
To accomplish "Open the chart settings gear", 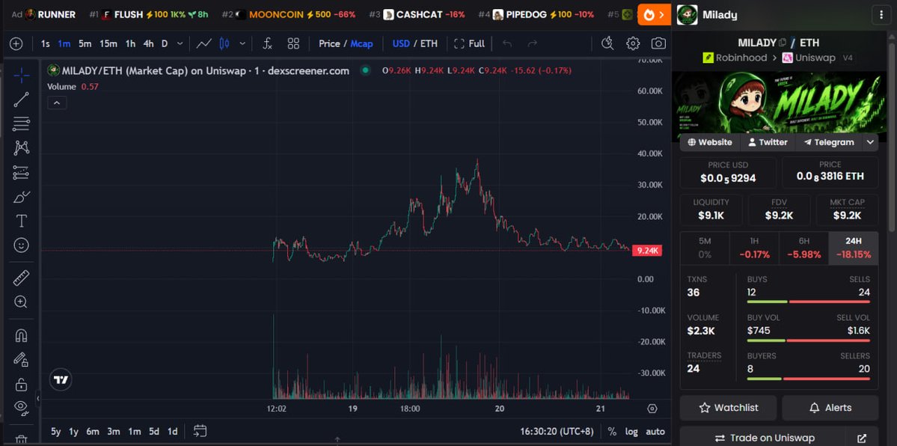I will click(x=633, y=43).
